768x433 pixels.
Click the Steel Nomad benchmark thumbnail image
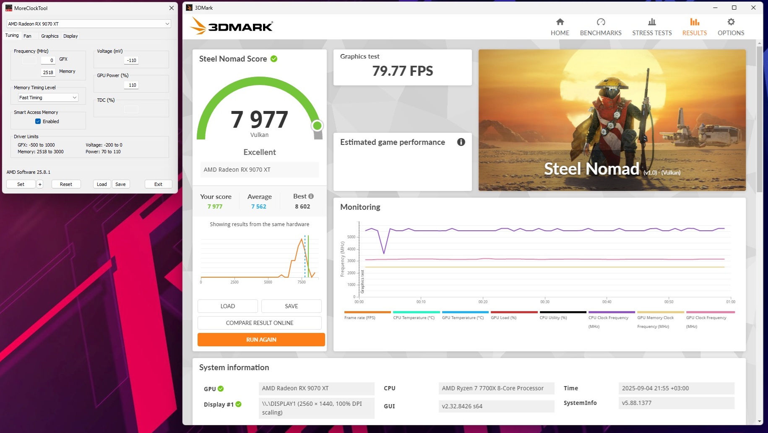click(x=612, y=120)
